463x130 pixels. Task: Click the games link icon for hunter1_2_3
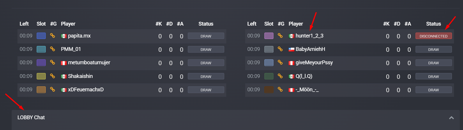280,35
